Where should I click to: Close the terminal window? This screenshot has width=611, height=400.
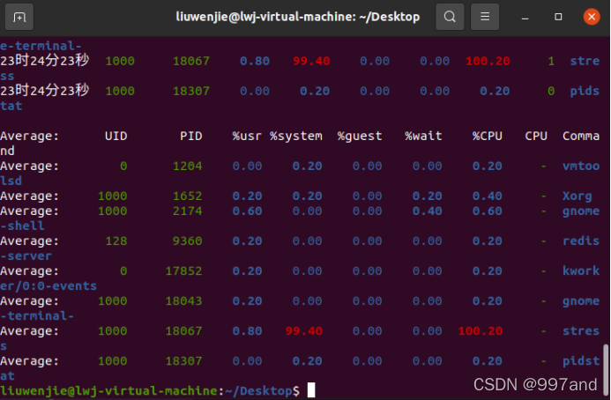pyautogui.click(x=591, y=17)
